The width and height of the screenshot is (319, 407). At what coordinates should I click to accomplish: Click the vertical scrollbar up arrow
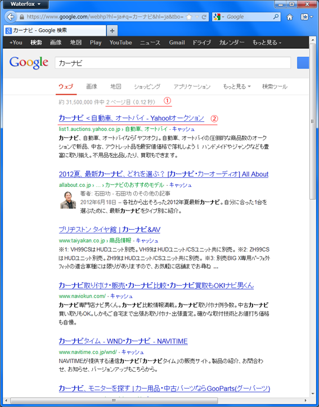312,40
